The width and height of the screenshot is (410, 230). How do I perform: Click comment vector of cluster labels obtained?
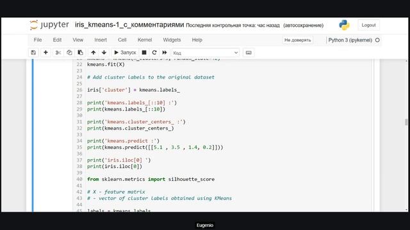pyautogui.click(x=160, y=198)
